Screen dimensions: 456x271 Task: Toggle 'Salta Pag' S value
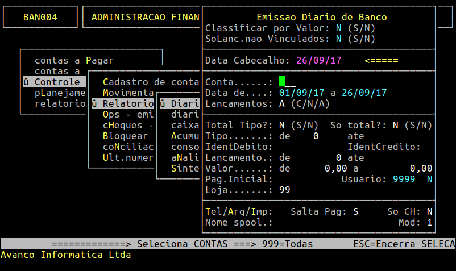tap(356, 211)
